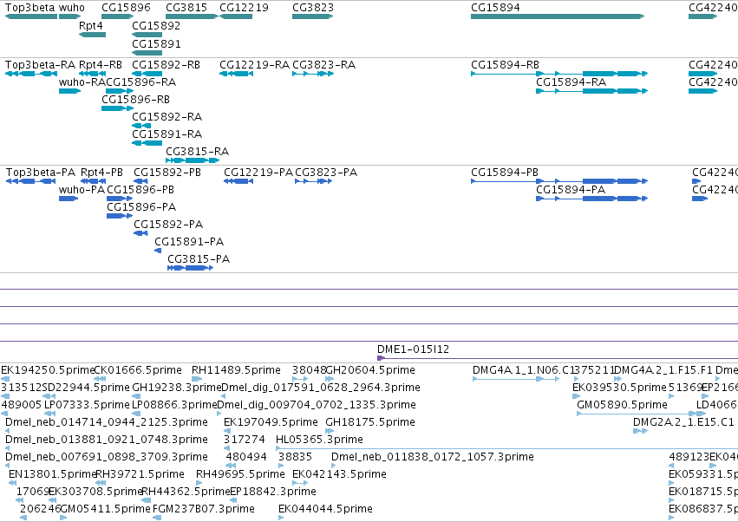738x522 pixels.
Task: Click the CG15891 gene label
Action: pyautogui.click(x=156, y=43)
